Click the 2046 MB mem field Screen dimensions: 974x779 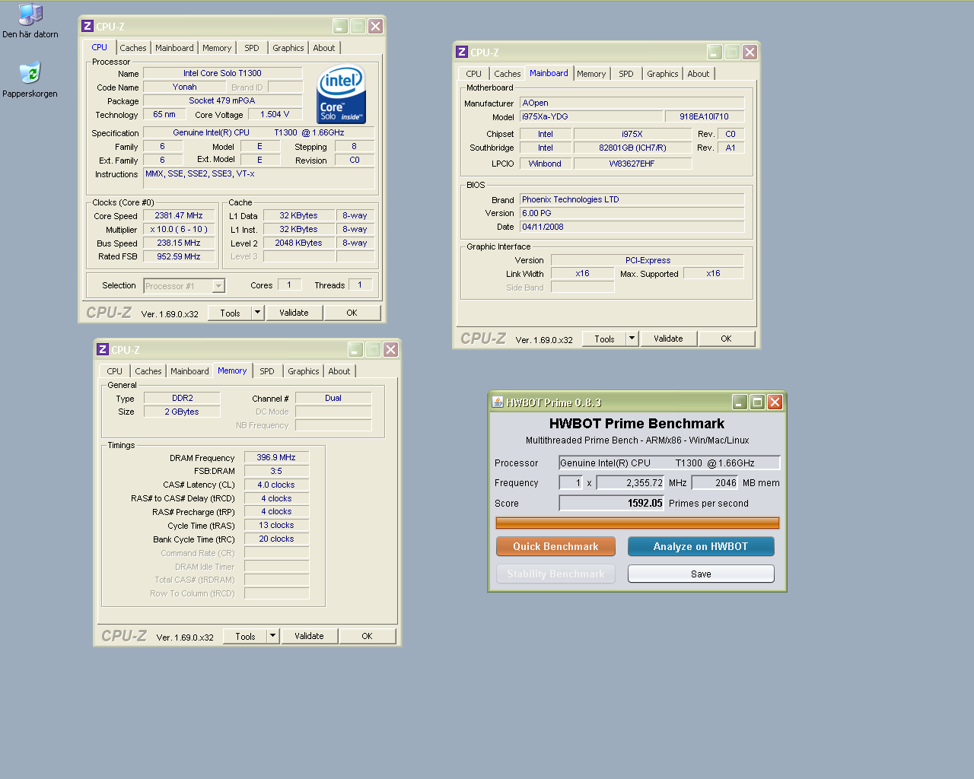pos(715,482)
